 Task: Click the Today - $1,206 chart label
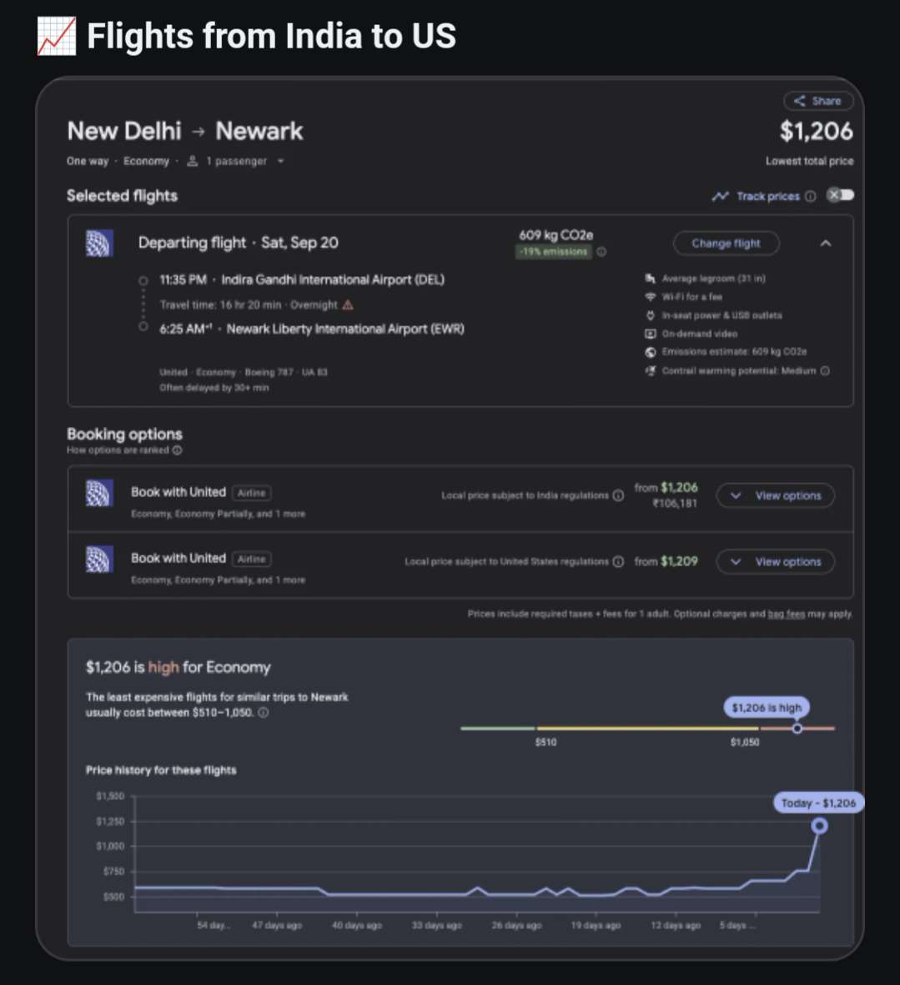[818, 803]
